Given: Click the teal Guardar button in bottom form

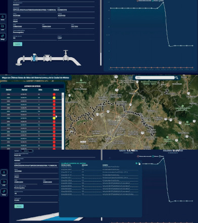Looking at the screenshot, I should [x=19, y=206].
